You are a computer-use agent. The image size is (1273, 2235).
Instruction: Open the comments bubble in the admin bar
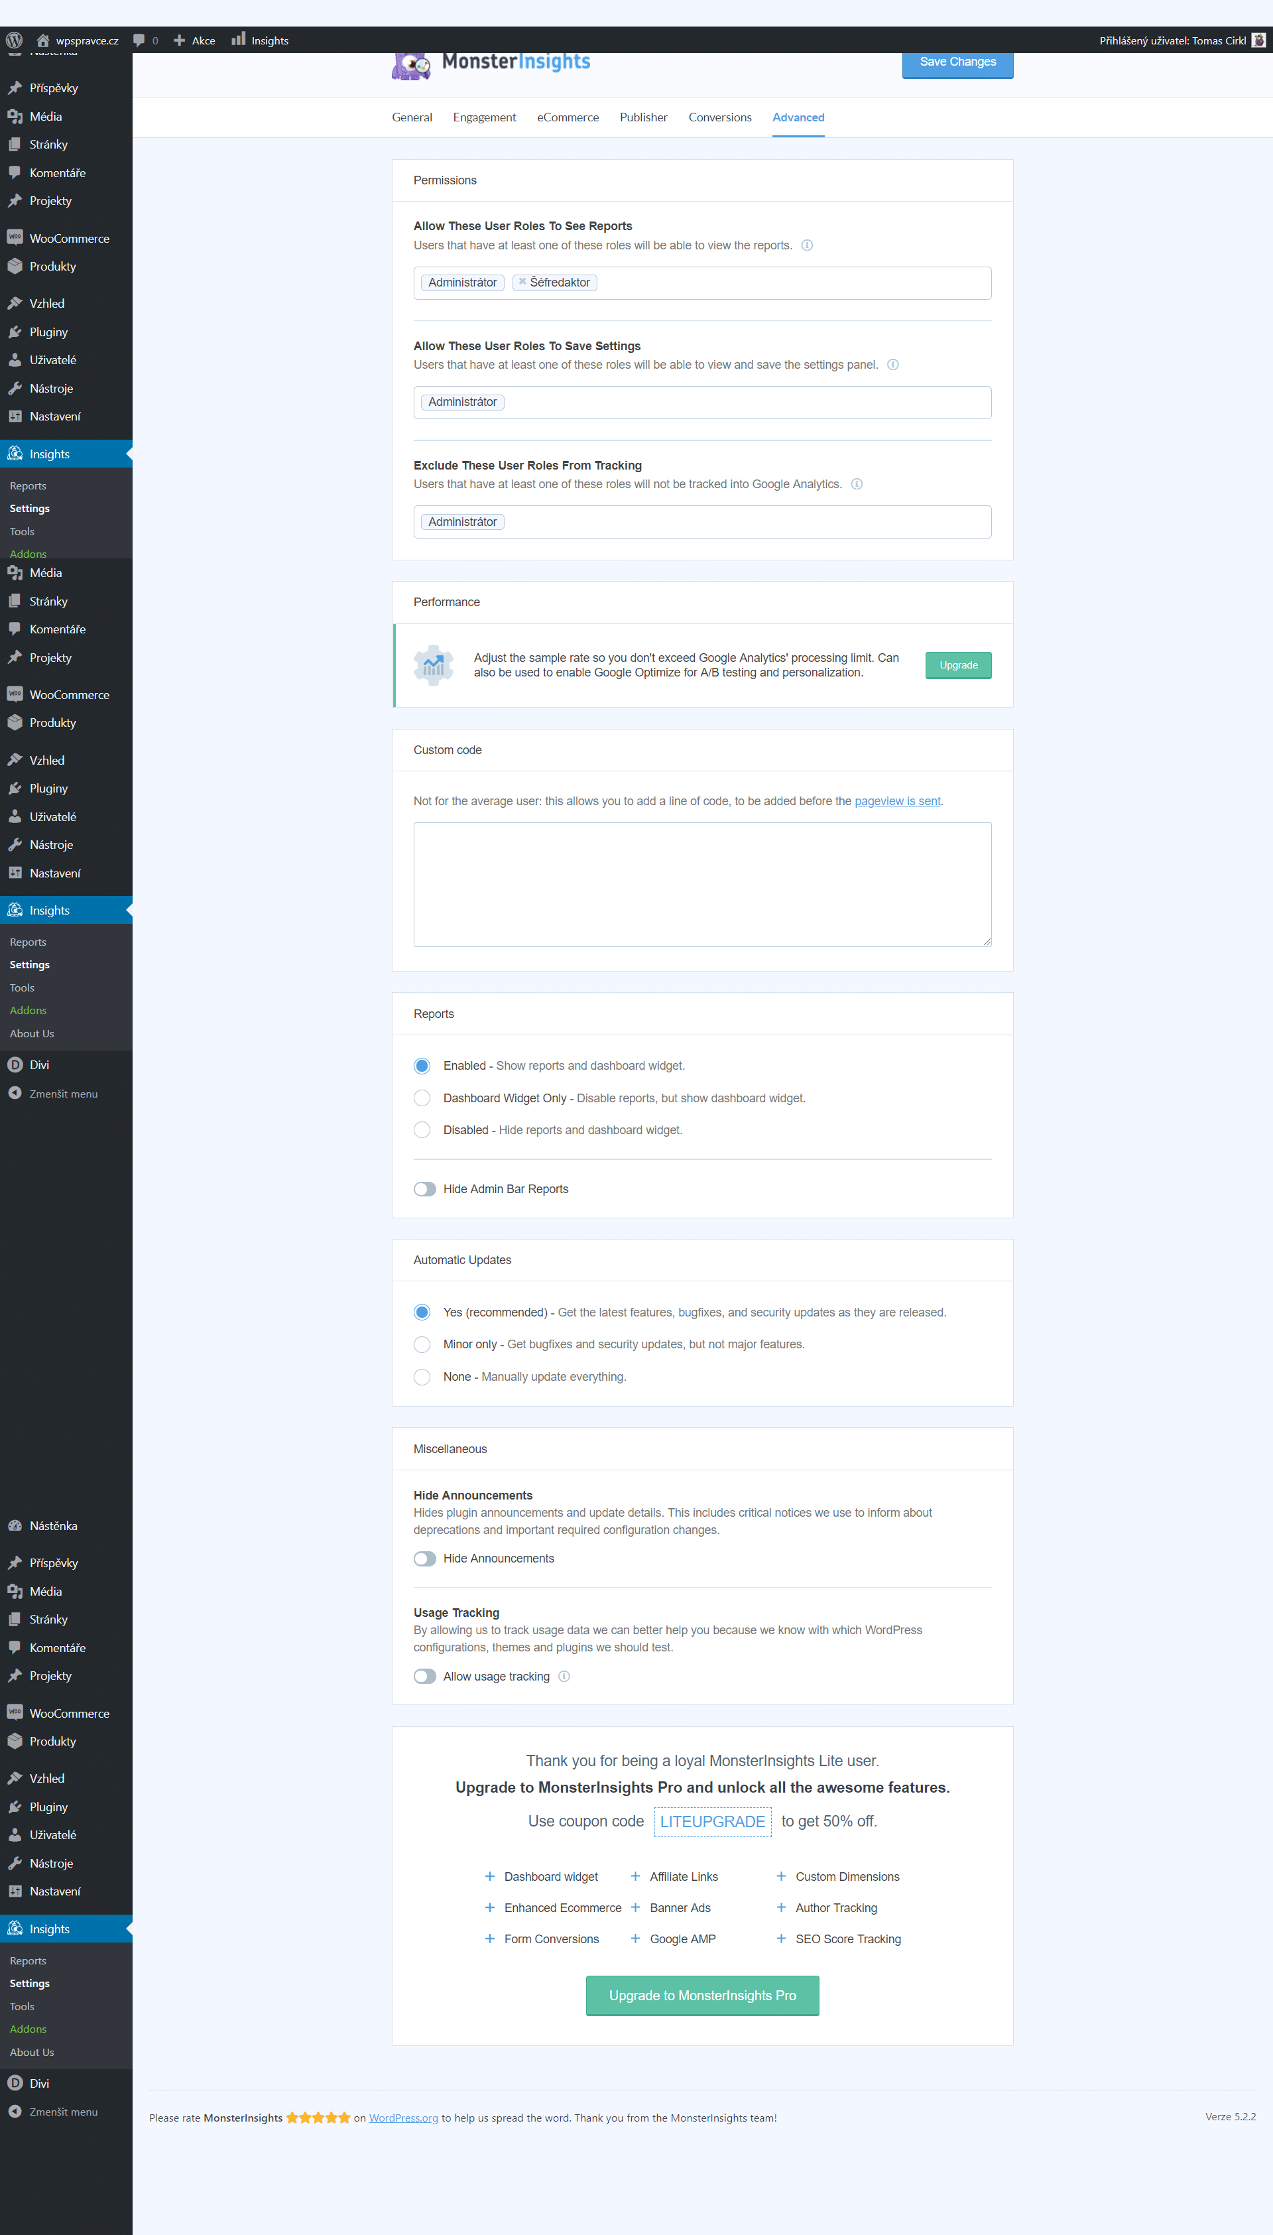139,40
